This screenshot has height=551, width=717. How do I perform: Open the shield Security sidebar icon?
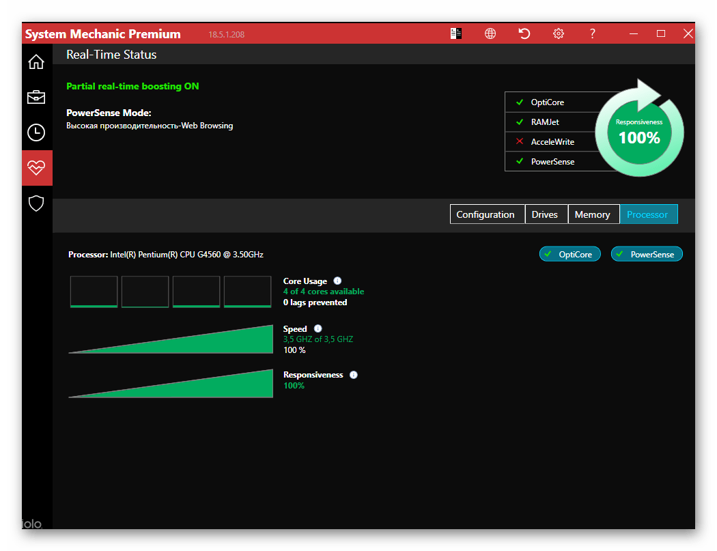[x=36, y=203]
